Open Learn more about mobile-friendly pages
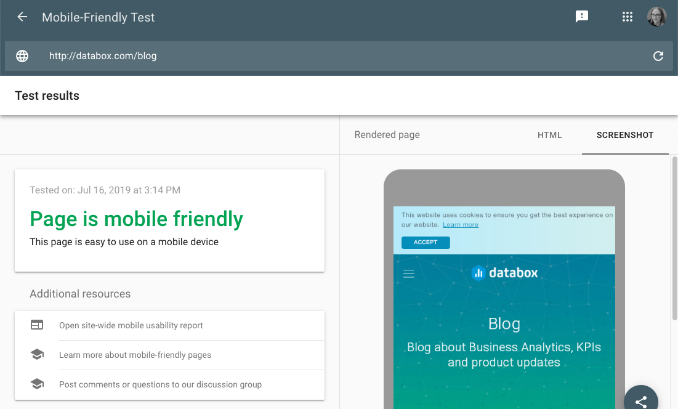678x409 pixels. [135, 355]
